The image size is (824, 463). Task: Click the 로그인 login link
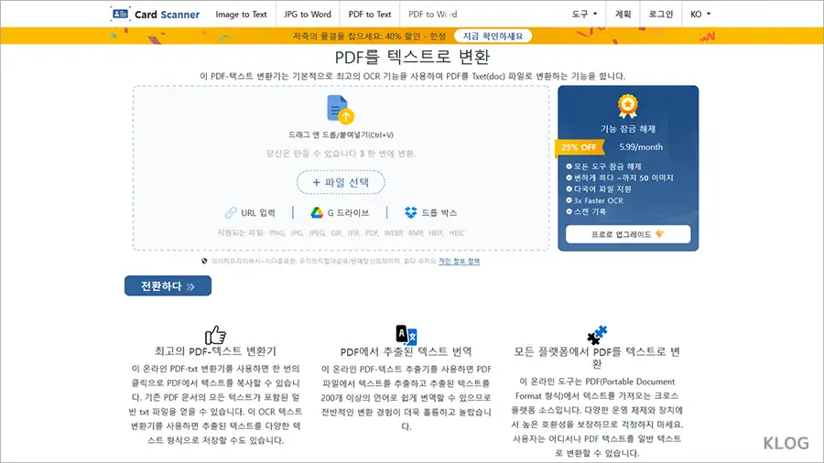660,14
